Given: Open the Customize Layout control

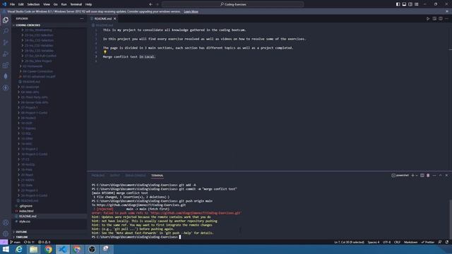Looking at the screenshot, I should click(417, 4).
